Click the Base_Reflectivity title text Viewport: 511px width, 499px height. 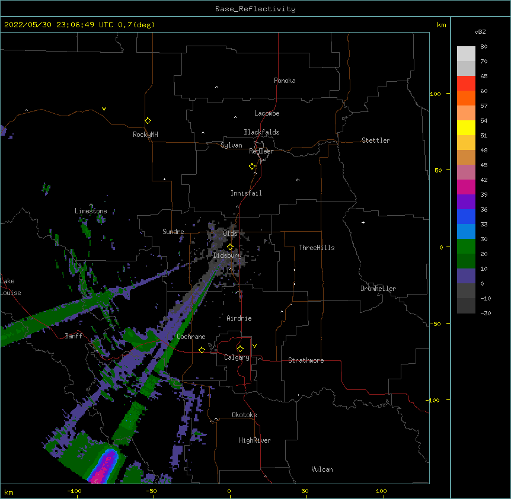coord(255,9)
